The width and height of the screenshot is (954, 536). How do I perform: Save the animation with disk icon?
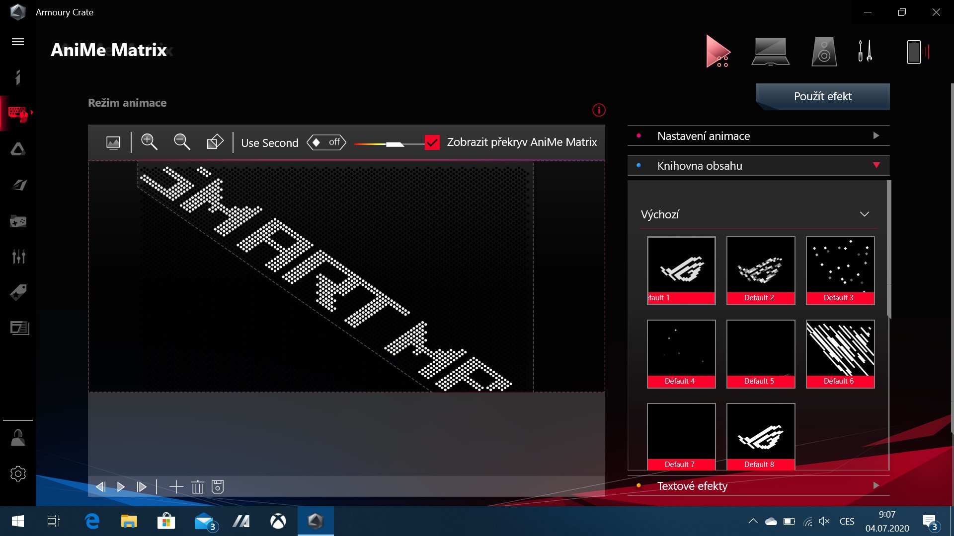(x=218, y=487)
